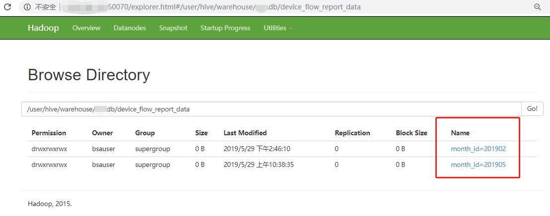Click the 不安全 security label
Screen dimensions: 550x216
[x=46, y=7]
